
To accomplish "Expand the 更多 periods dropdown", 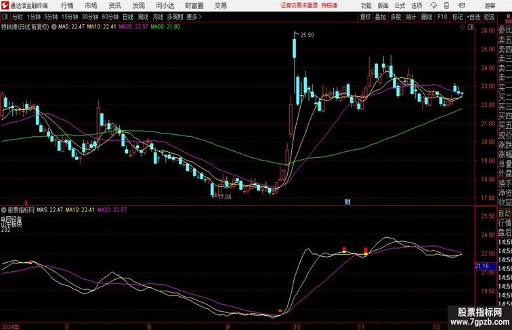I will 194,17.
